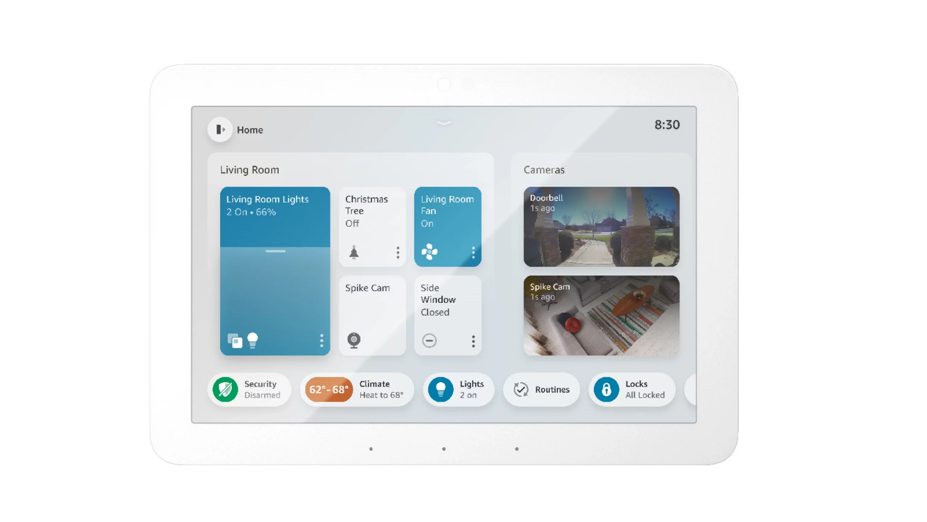The width and height of the screenshot is (927, 522).
Task: Open the Doorbell camera thumbnail
Action: click(x=601, y=227)
